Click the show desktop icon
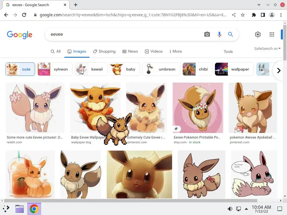 coord(280,209)
